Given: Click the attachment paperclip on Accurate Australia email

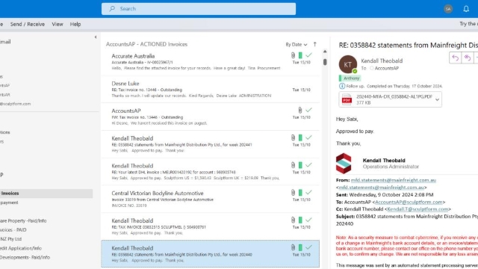Looking at the screenshot, I should (x=293, y=55).
